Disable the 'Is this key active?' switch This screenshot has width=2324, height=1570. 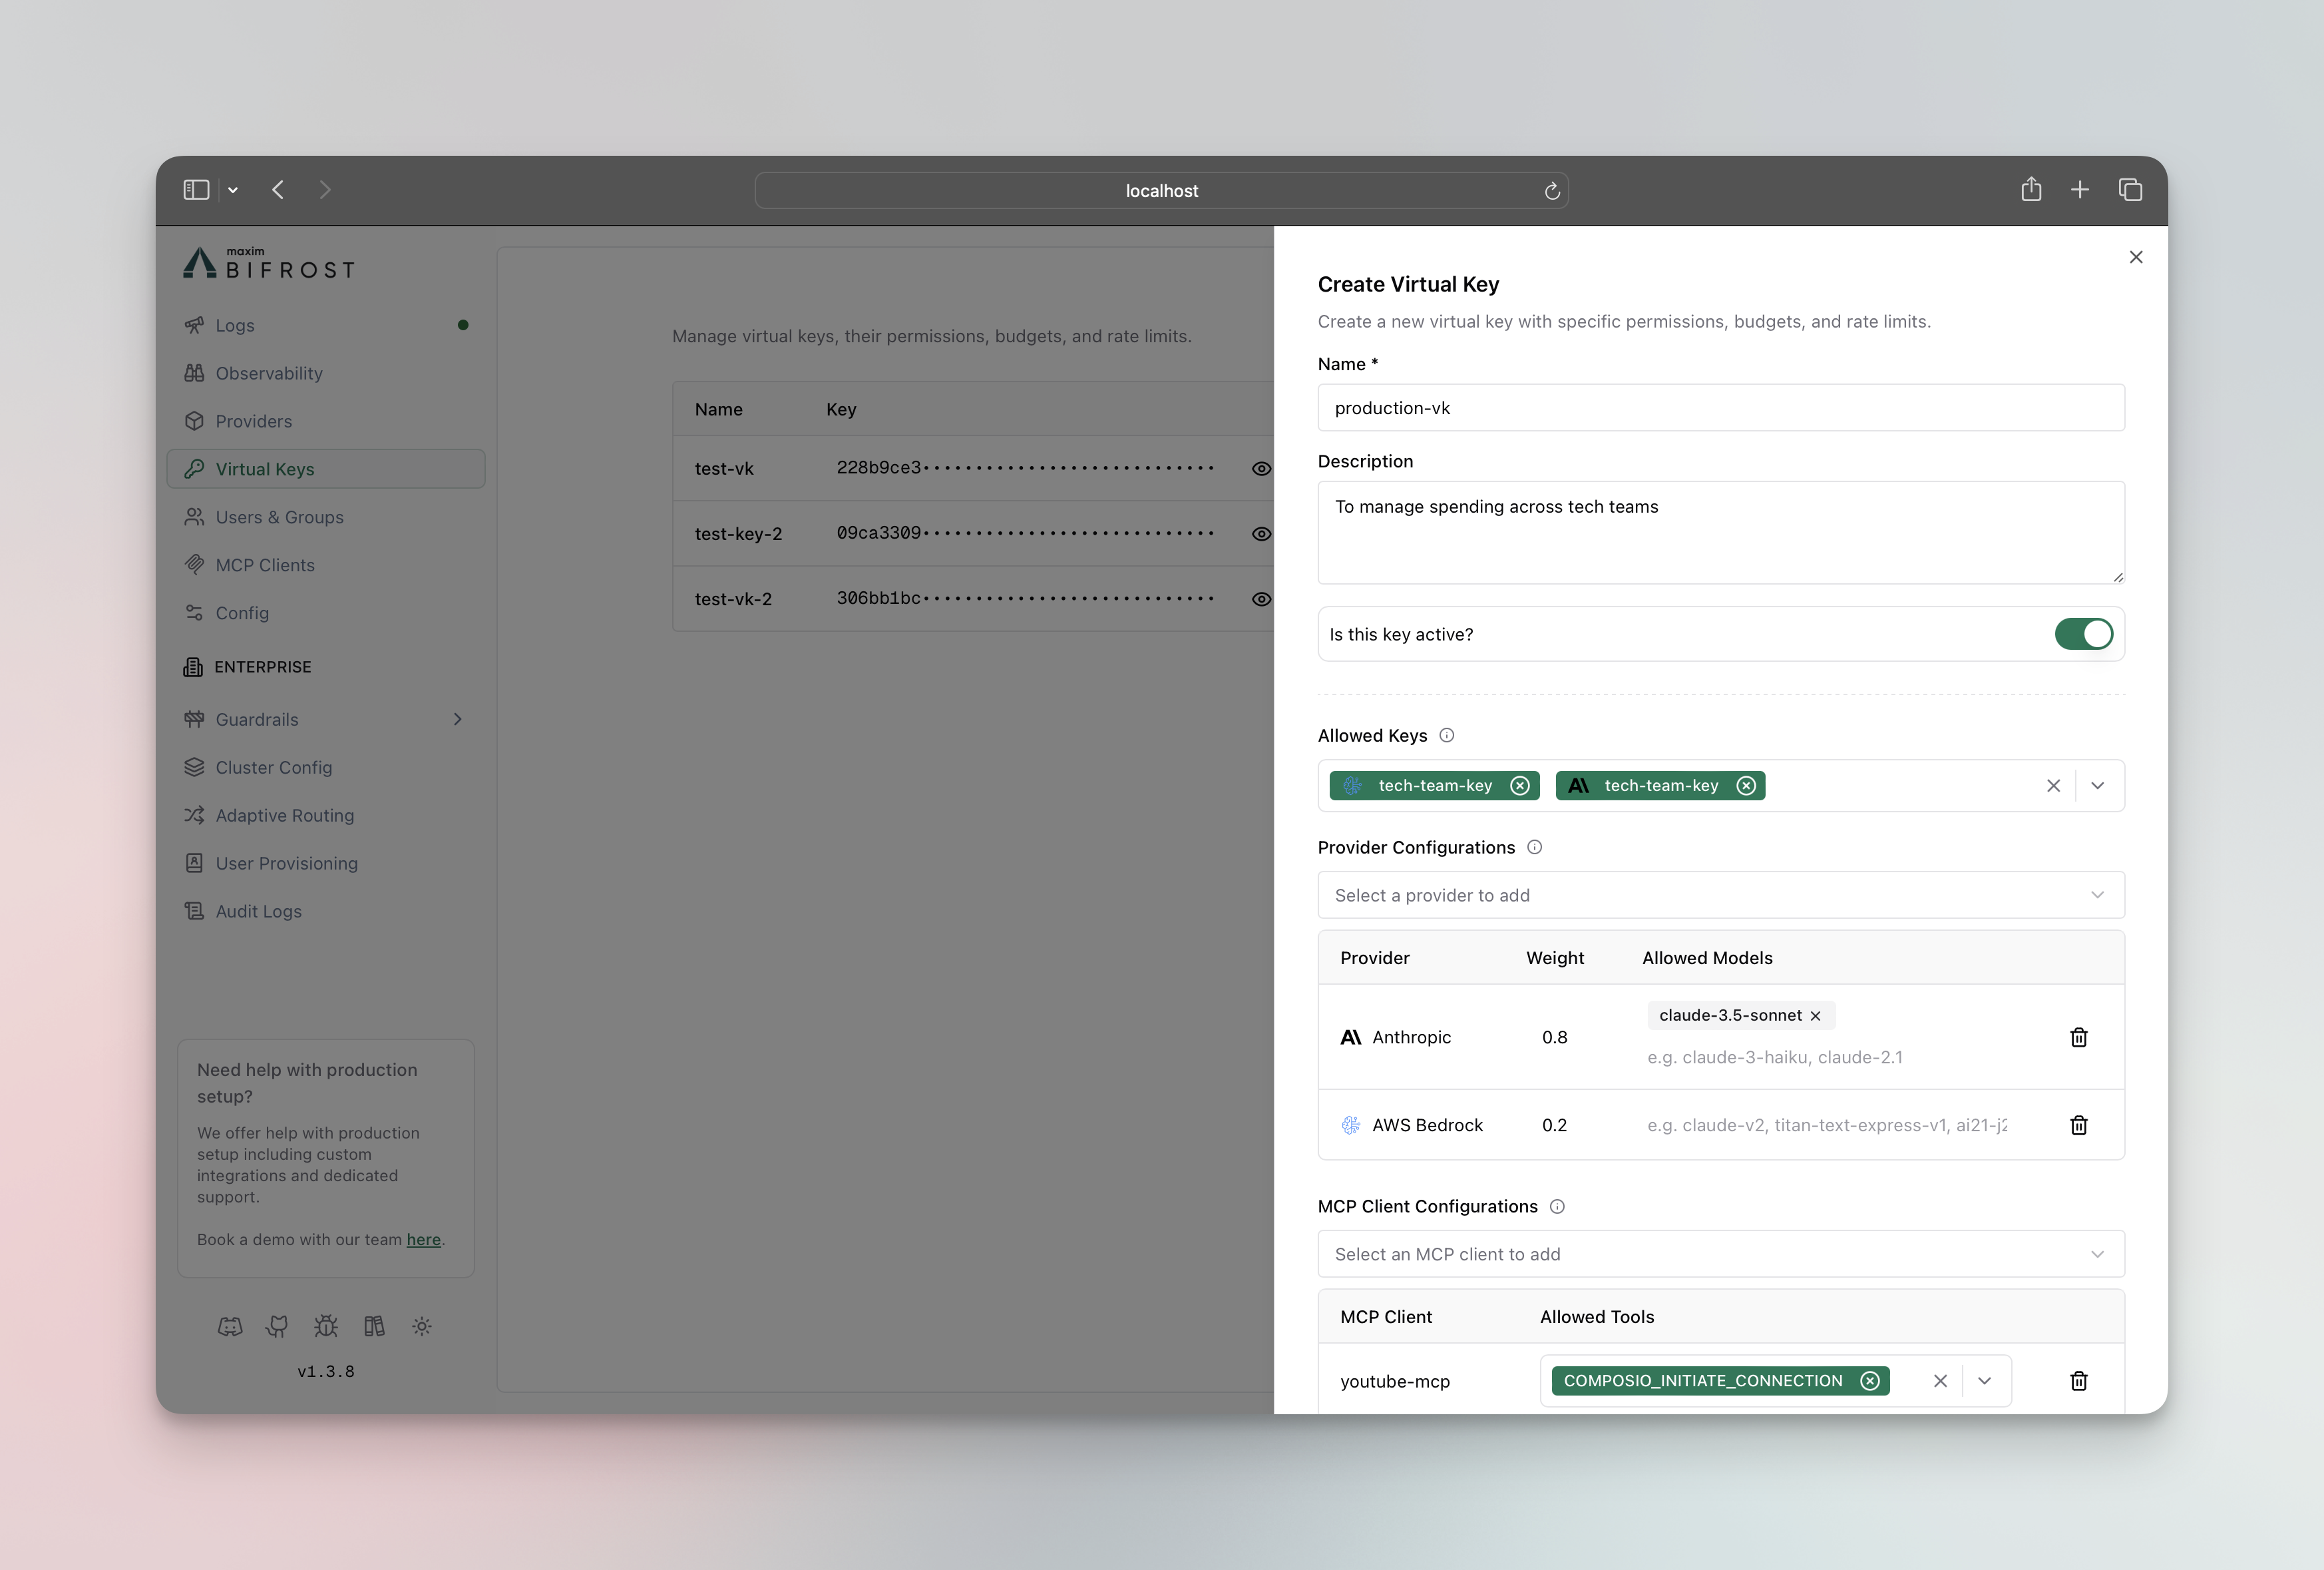tap(2084, 633)
